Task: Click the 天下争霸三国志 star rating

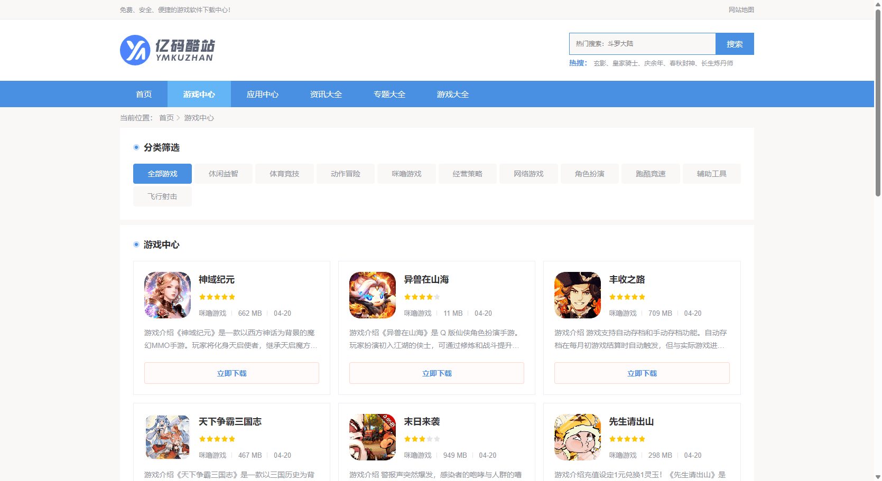Action: coord(217,439)
